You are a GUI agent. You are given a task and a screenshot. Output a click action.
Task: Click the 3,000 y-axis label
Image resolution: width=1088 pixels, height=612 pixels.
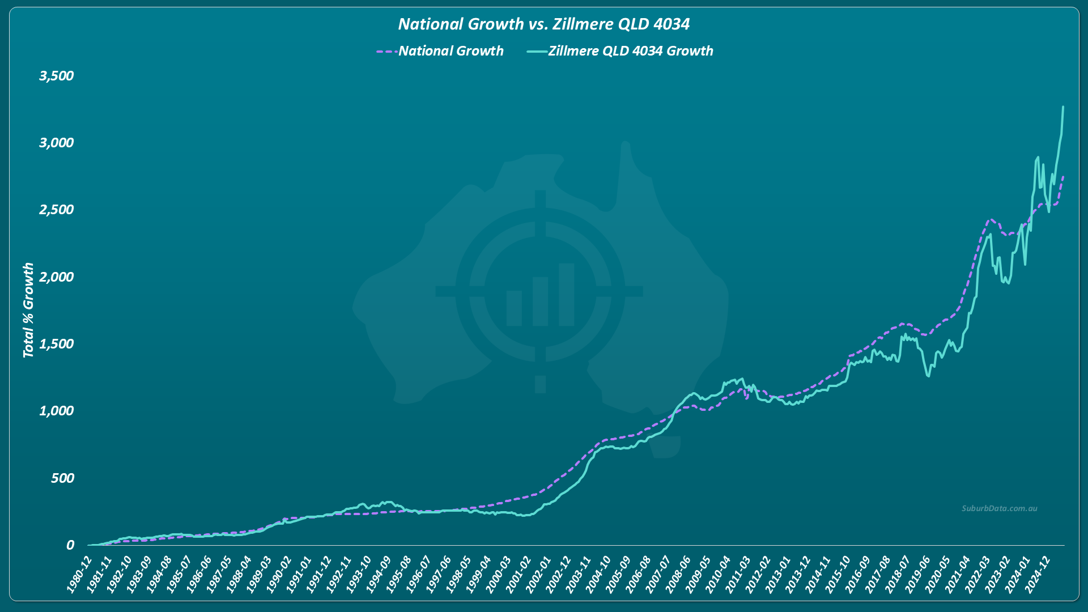pyautogui.click(x=57, y=143)
